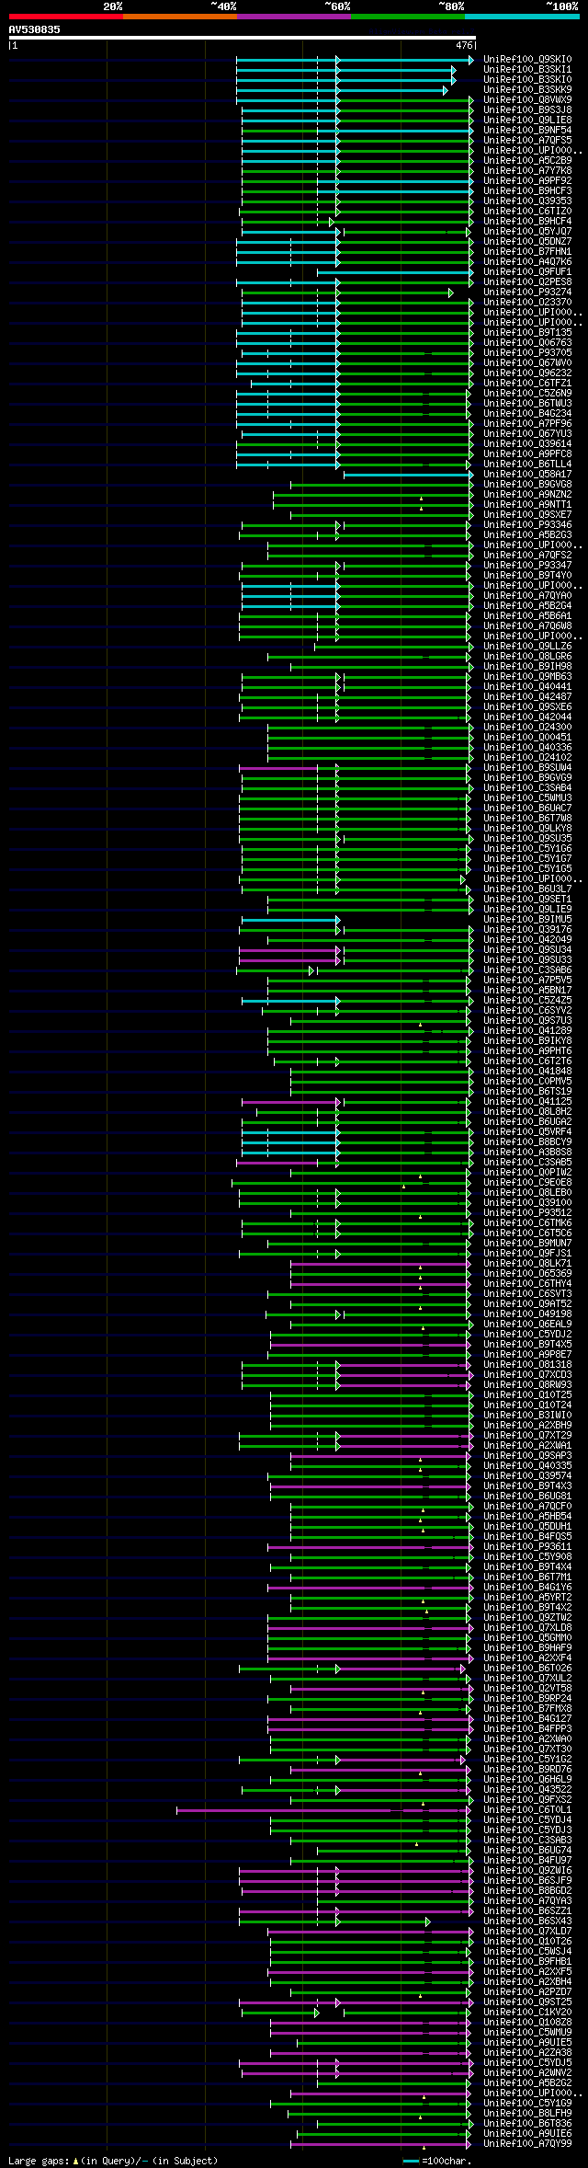This screenshot has height=2168, width=588.
Task: Select hit UniRef100_A2XWA1
Action: (x=527, y=1446)
